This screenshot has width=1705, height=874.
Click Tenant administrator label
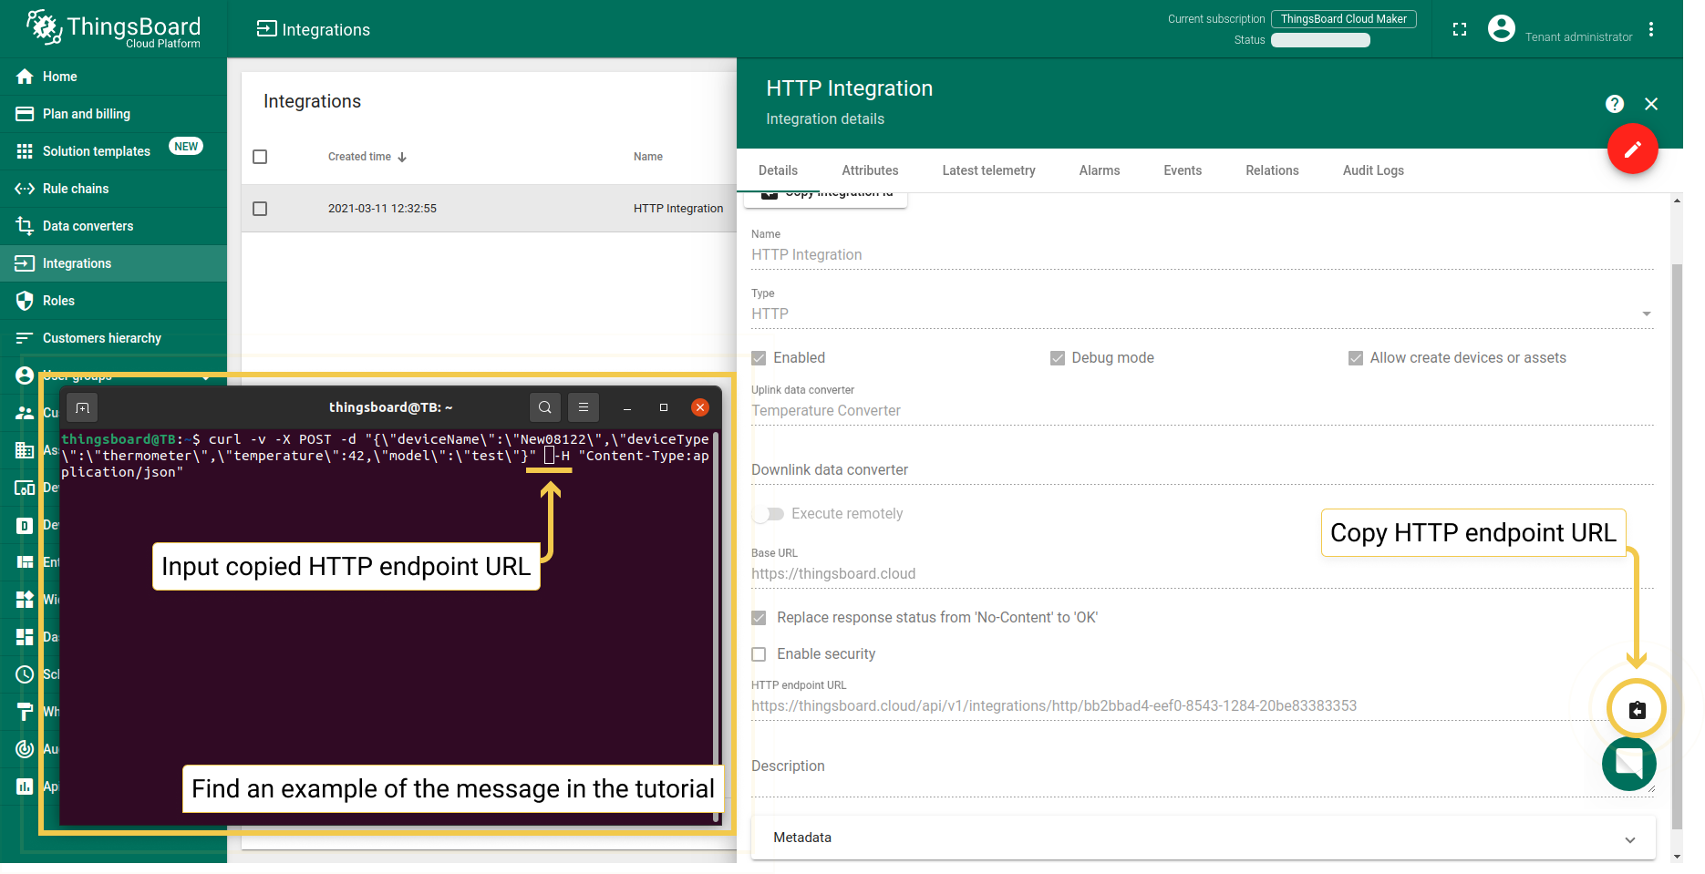[x=1578, y=37]
